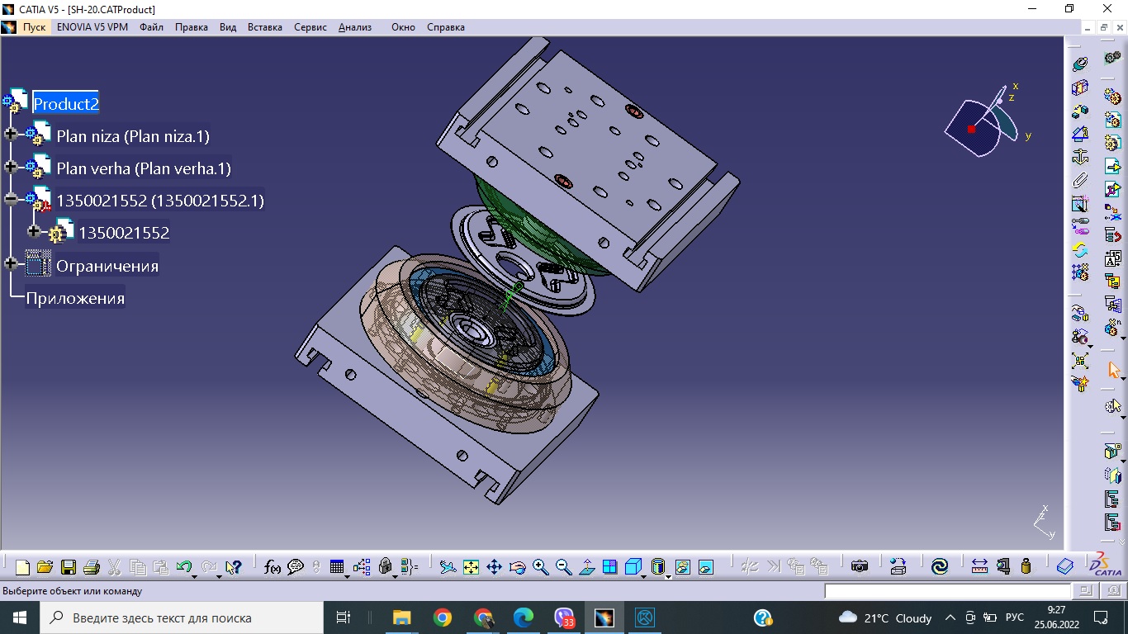Toggle Swap visible space icon
Image resolution: width=1128 pixels, height=634 pixels.
pyautogui.click(x=705, y=567)
